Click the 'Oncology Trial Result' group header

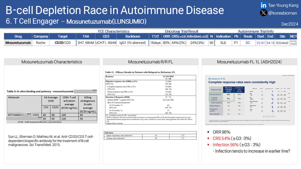point(181,31)
